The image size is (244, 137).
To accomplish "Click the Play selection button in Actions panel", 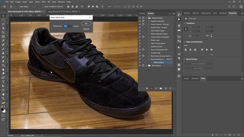I will pos(156,88).
